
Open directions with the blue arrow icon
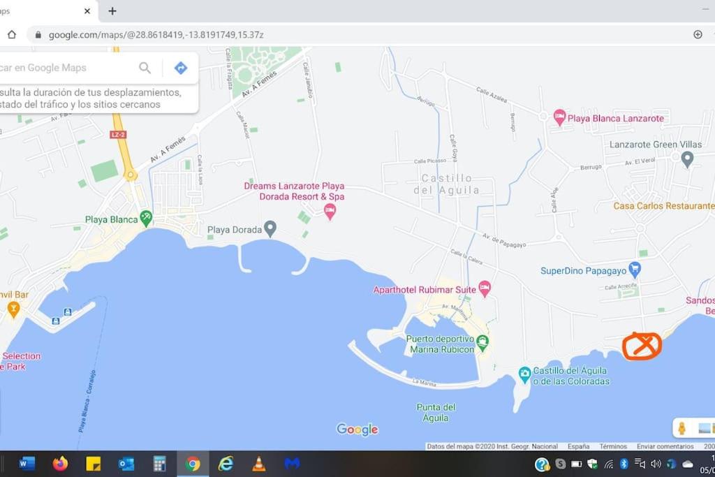pyautogui.click(x=181, y=68)
